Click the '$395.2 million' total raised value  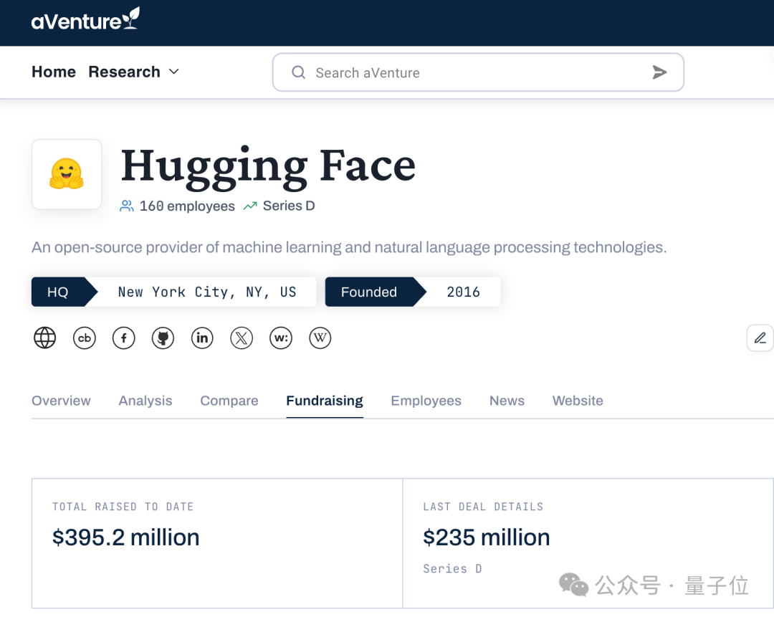[x=126, y=537]
